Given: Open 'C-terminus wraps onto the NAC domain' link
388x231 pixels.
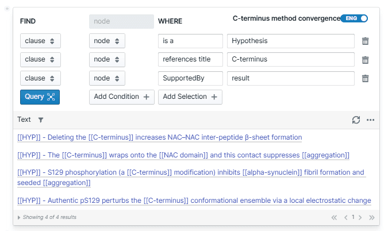Looking at the screenshot, I should coord(183,155).
